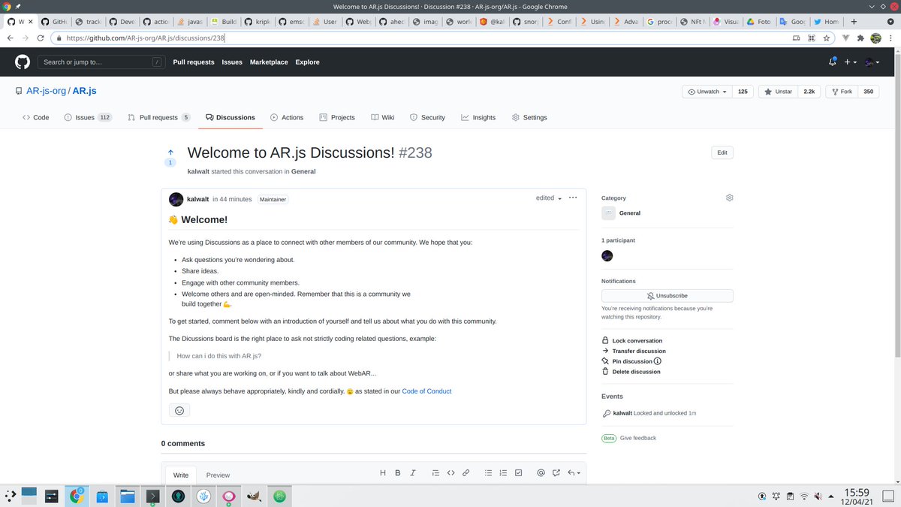Insert a quote block icon
Image resolution: width=901 pixels, height=507 pixels.
click(435, 473)
